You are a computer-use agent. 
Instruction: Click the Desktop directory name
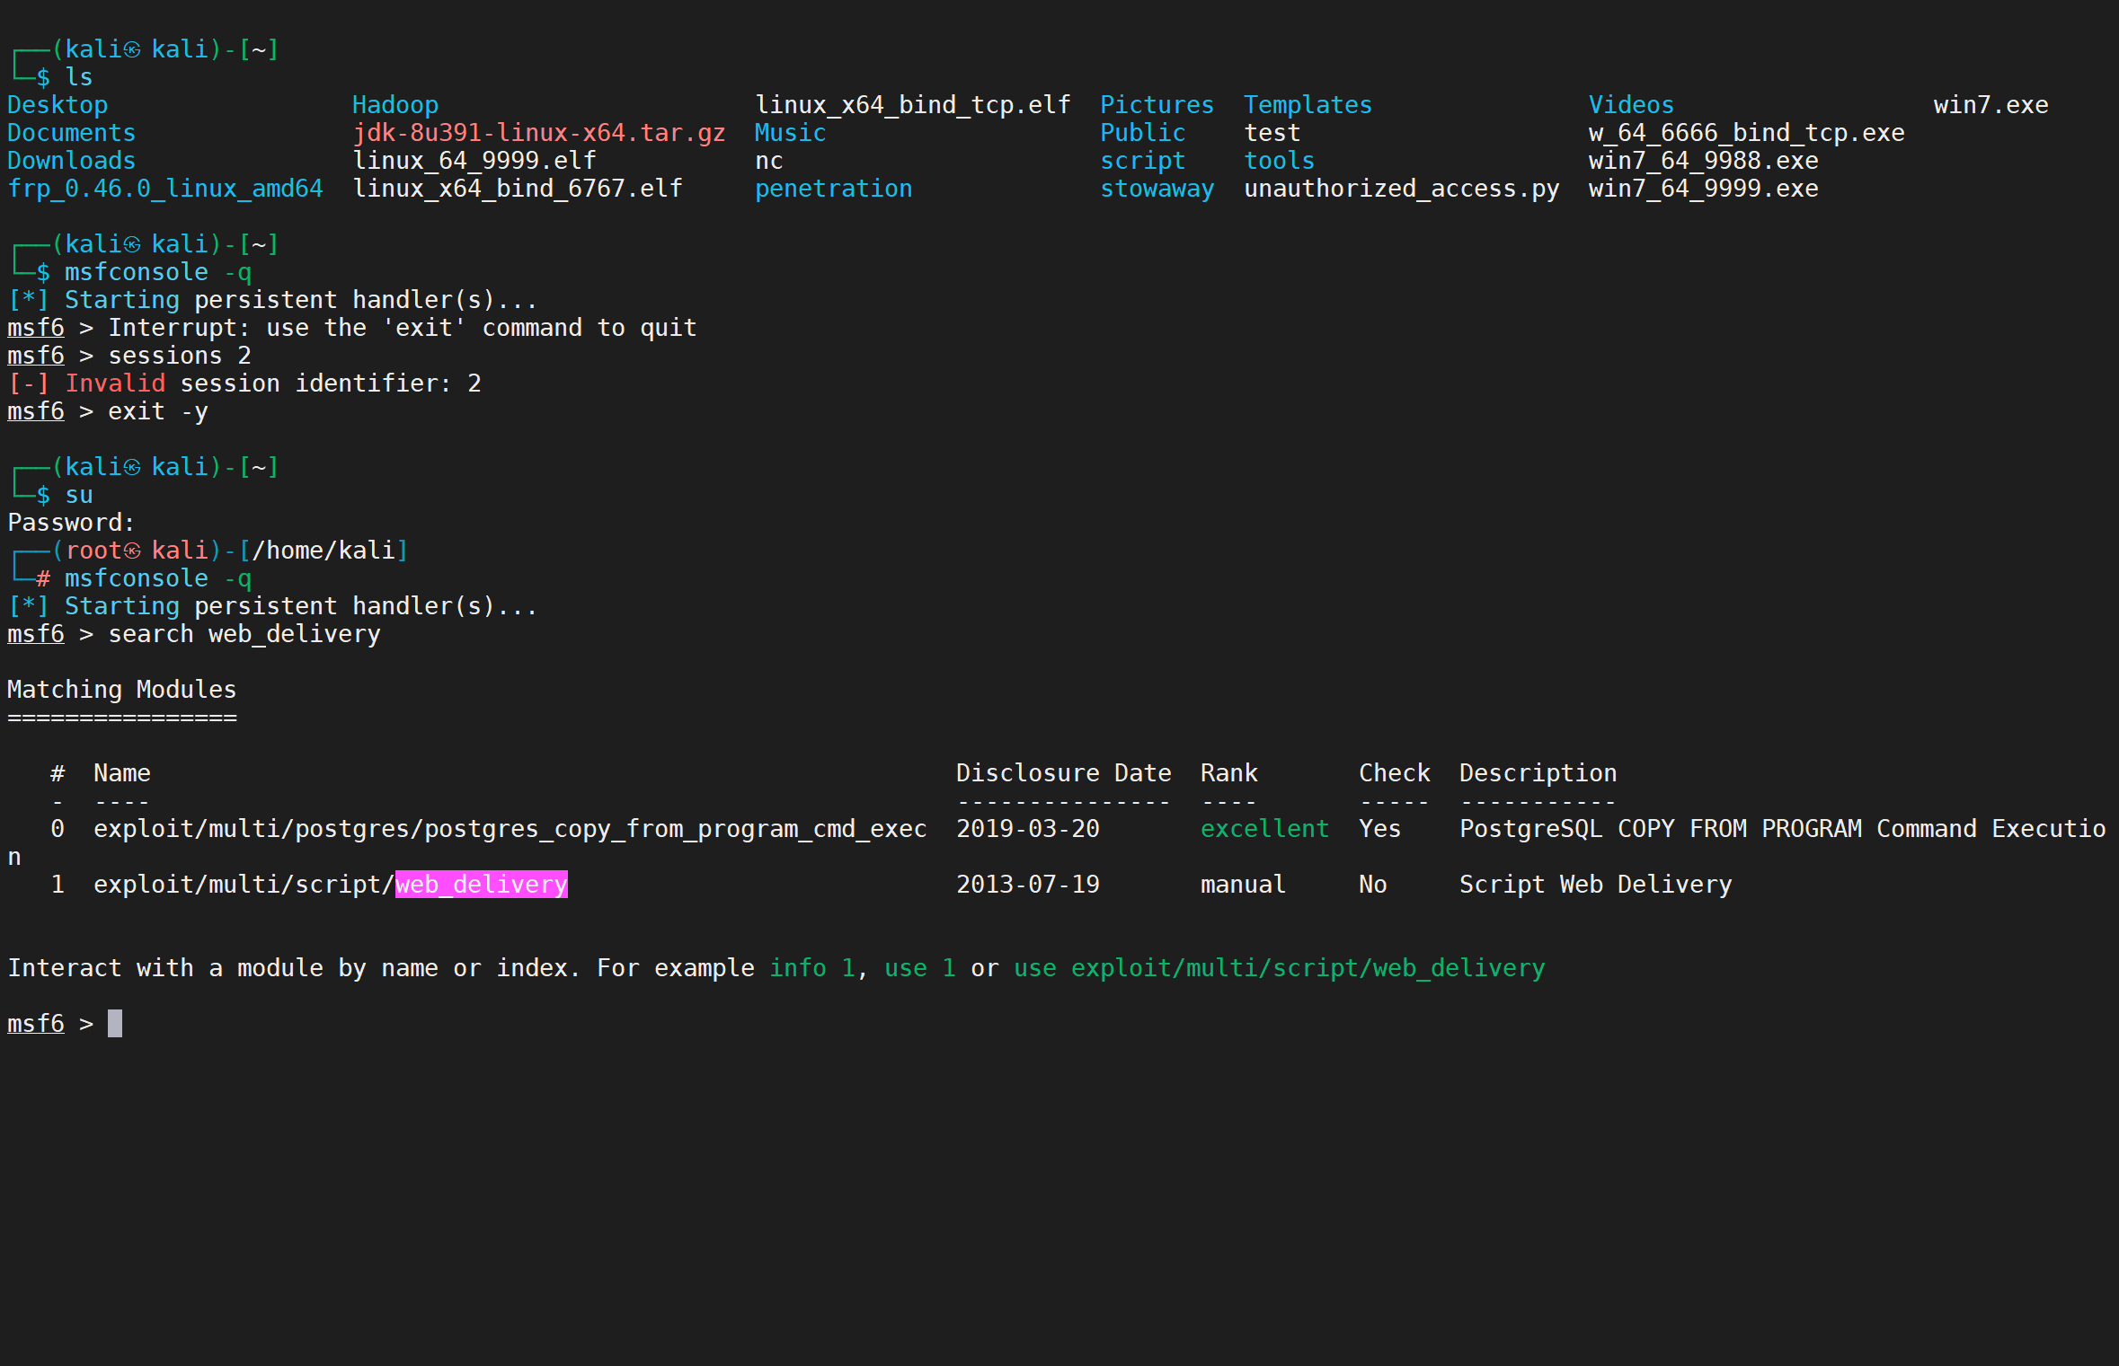(58, 105)
